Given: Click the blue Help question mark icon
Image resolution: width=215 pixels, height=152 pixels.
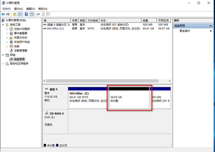Looking at the screenshot, I should tap(26, 14).
